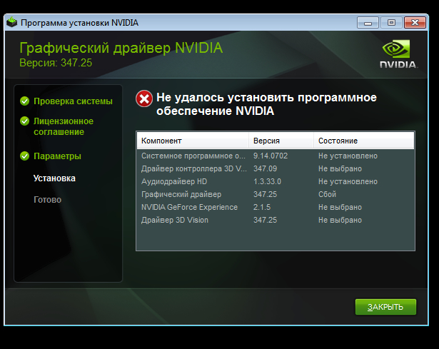Select the Драйвер 3D Vision row
Screen dimensions: 439x349
(276, 220)
